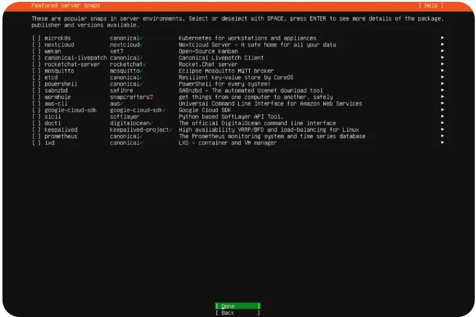
Task: Click 'Kubernetes for workstations and appliances' description
Action: click(247, 38)
